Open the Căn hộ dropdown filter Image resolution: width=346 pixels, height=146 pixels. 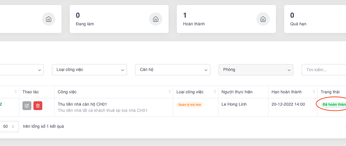tap(172, 70)
